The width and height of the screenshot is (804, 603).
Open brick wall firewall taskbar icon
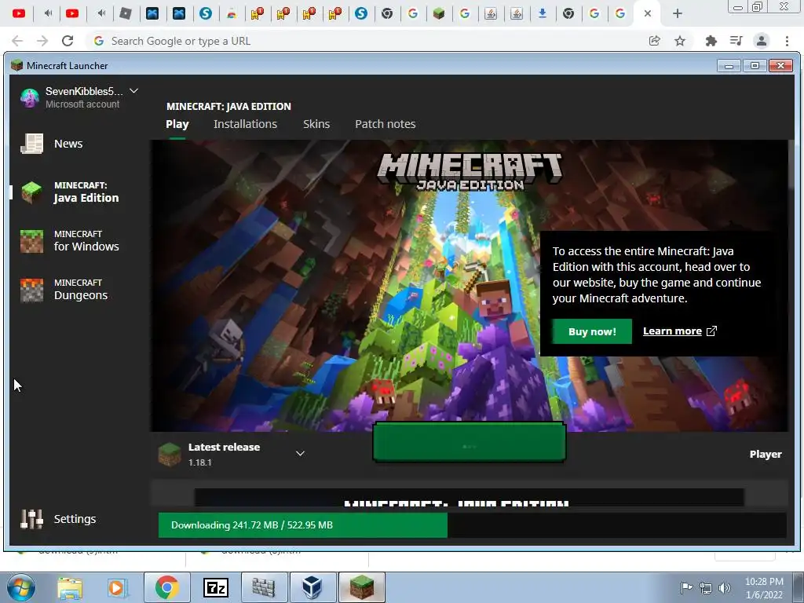pyautogui.click(x=264, y=587)
